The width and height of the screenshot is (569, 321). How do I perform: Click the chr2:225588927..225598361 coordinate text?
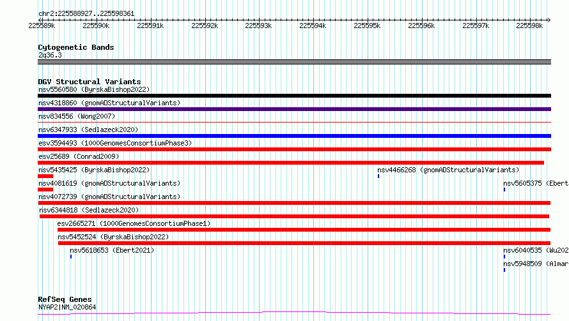click(86, 13)
